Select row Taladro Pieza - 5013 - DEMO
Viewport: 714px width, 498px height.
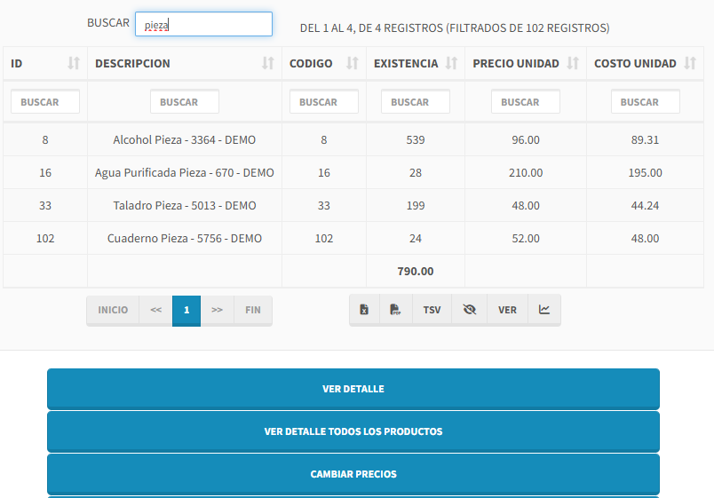[353, 205]
